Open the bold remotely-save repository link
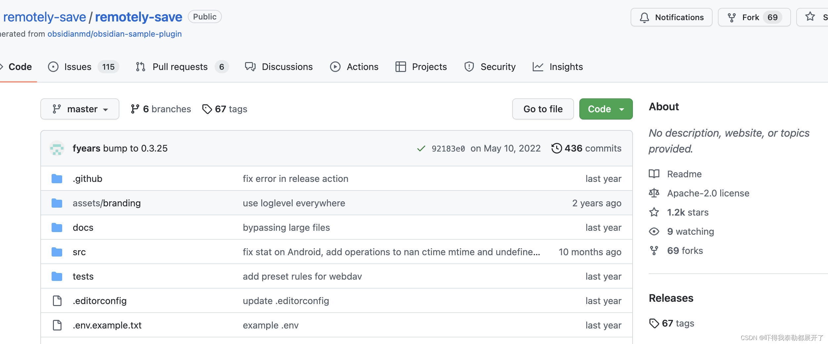 pyautogui.click(x=139, y=17)
